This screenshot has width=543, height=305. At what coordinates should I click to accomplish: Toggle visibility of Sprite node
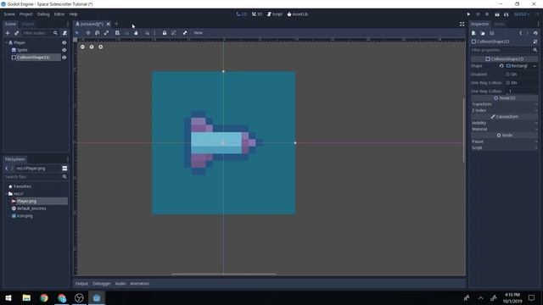64,50
